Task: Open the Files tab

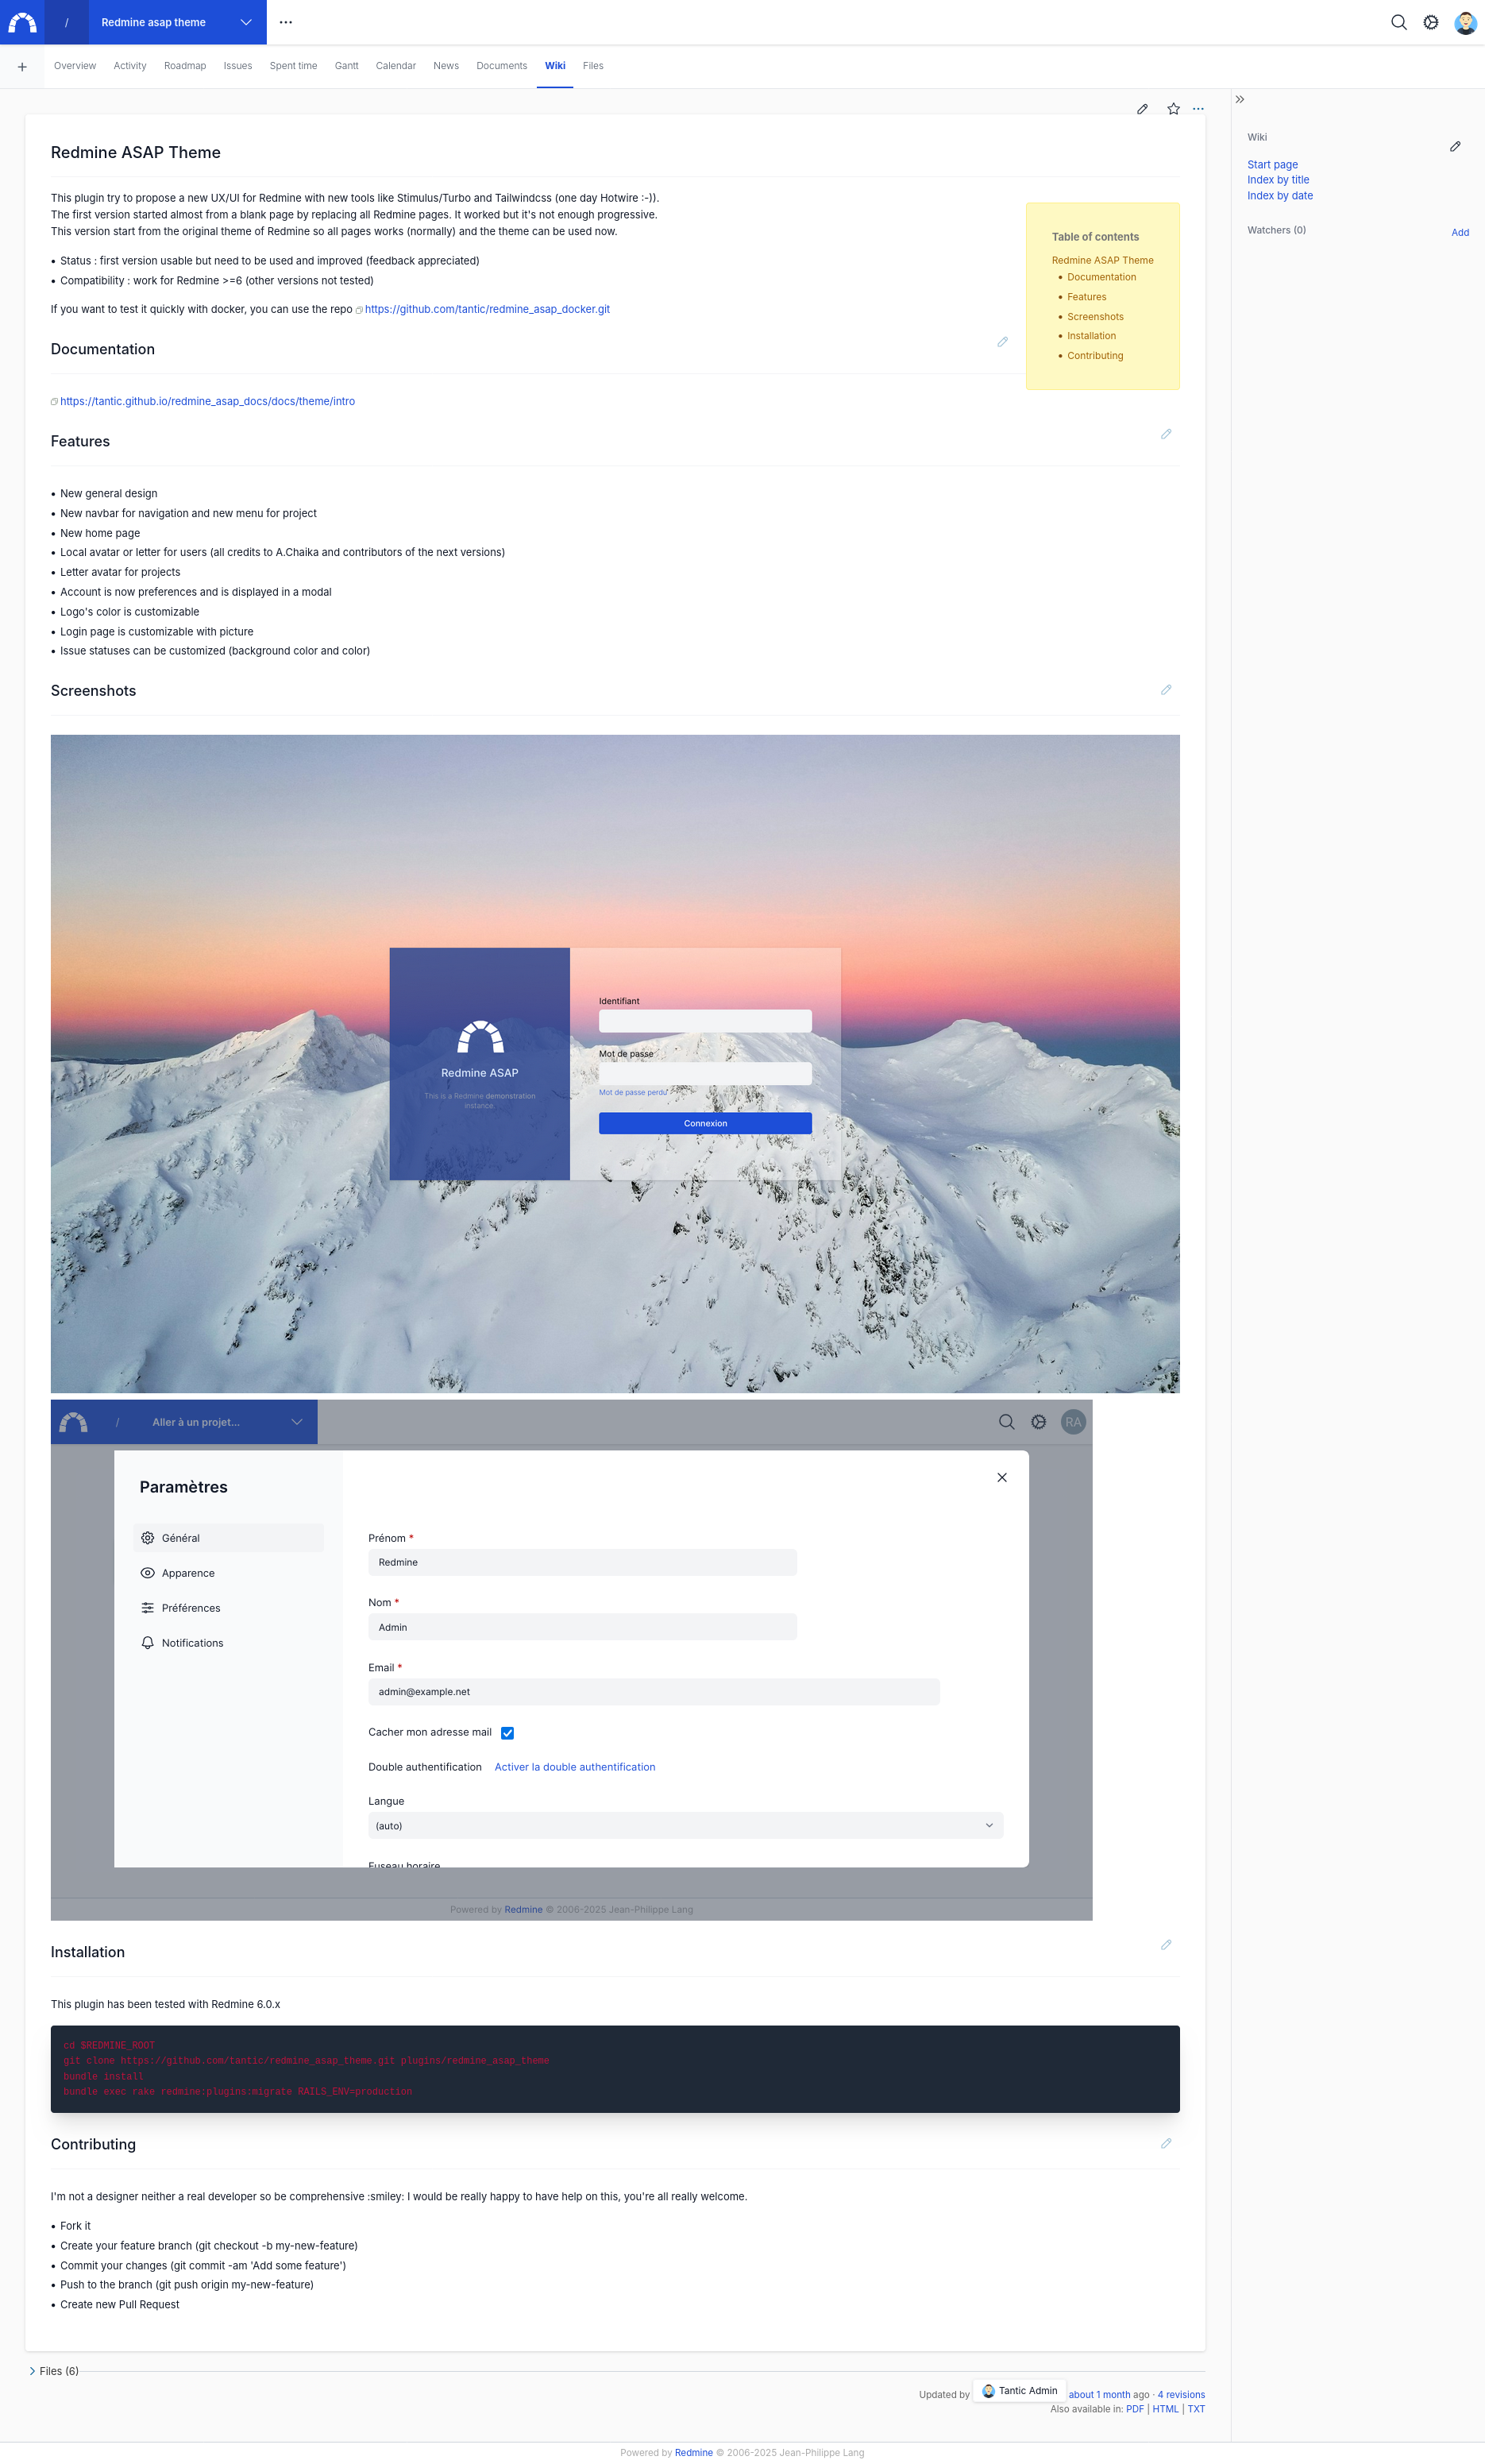Action: pos(593,66)
